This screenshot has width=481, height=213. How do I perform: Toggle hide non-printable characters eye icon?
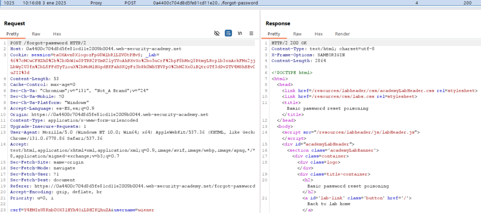(217, 33)
